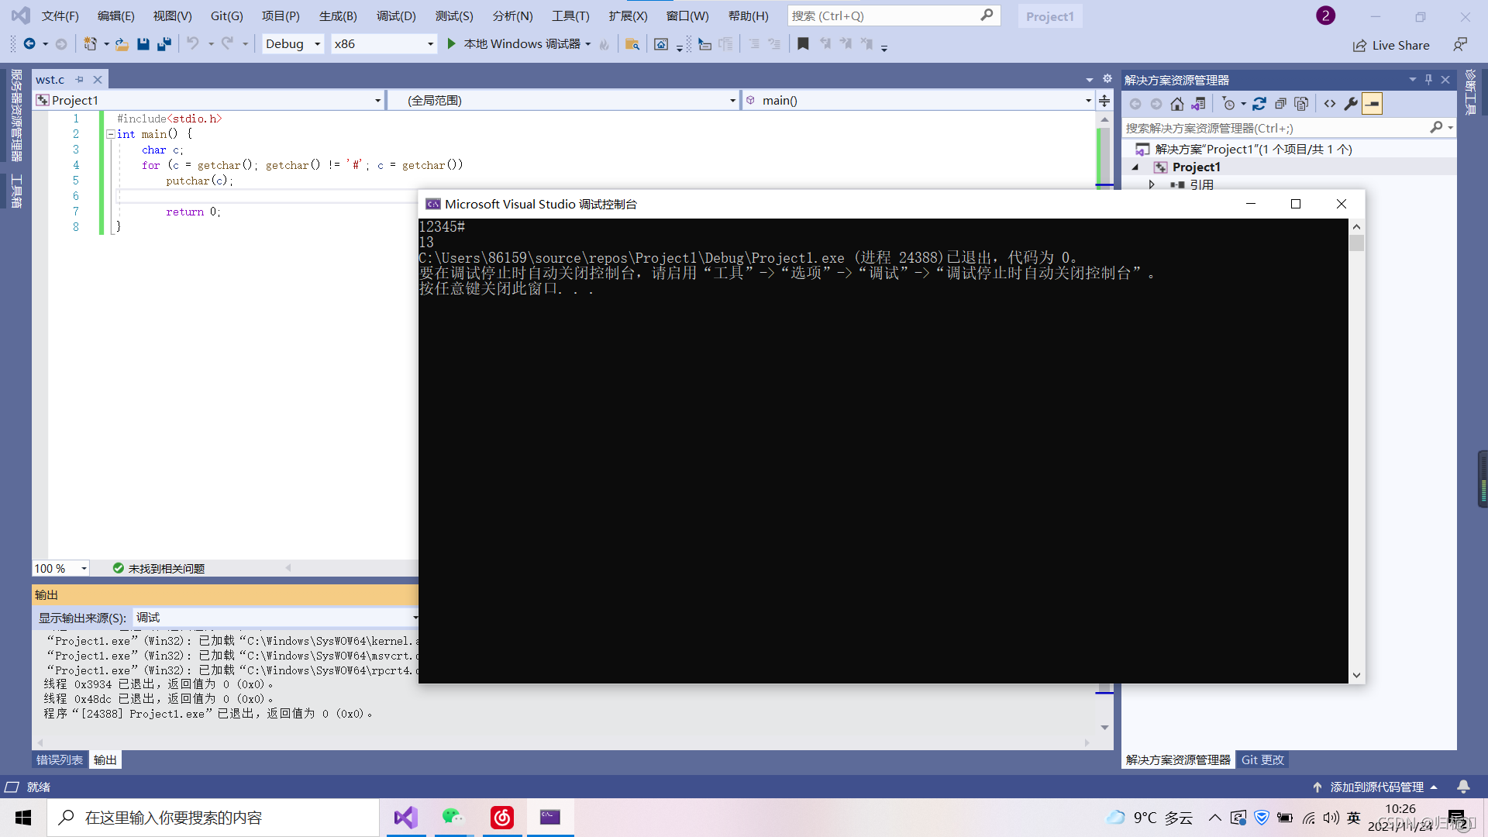
Task: Collapse main() function with fold toggle
Action: click(110, 134)
